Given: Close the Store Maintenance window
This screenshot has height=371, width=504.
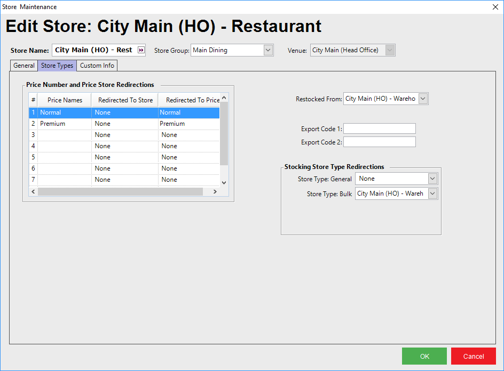Looking at the screenshot, I should 494,7.
